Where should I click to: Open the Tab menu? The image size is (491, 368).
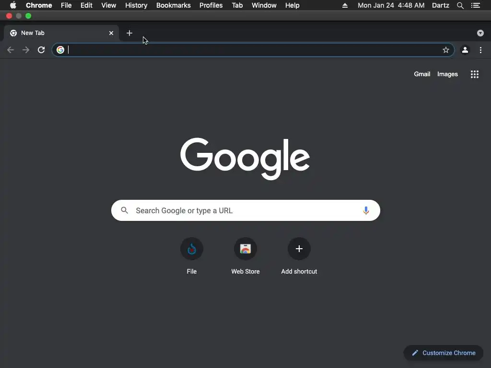[x=237, y=5]
